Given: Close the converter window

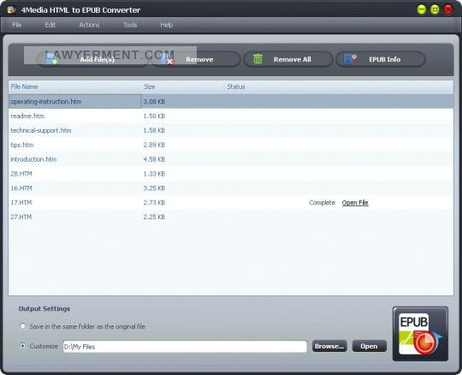Looking at the screenshot, I should [x=448, y=9].
